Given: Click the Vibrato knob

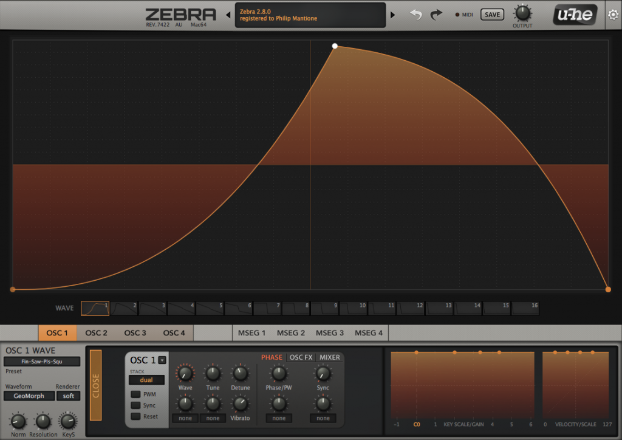Looking at the screenshot, I should [x=241, y=403].
